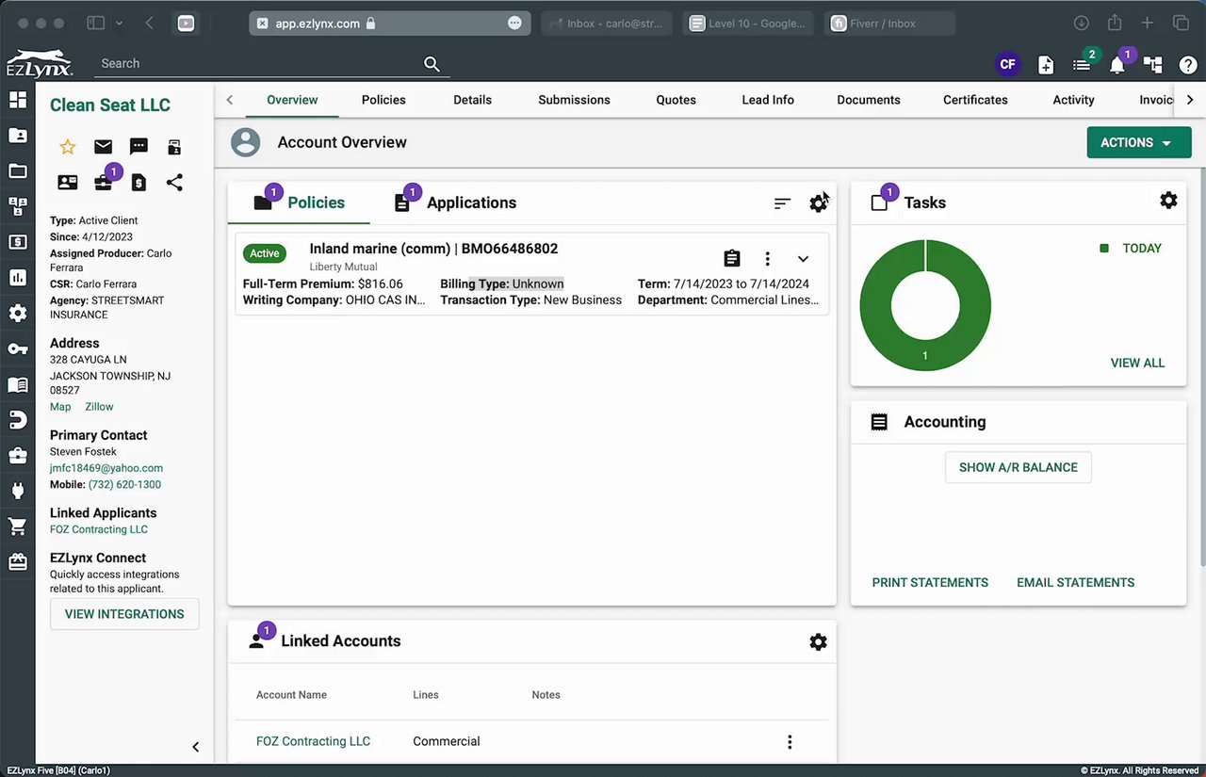Screen dimensions: 1206x777
Task: Open the Tasks panel settings gear
Action: click(1168, 200)
